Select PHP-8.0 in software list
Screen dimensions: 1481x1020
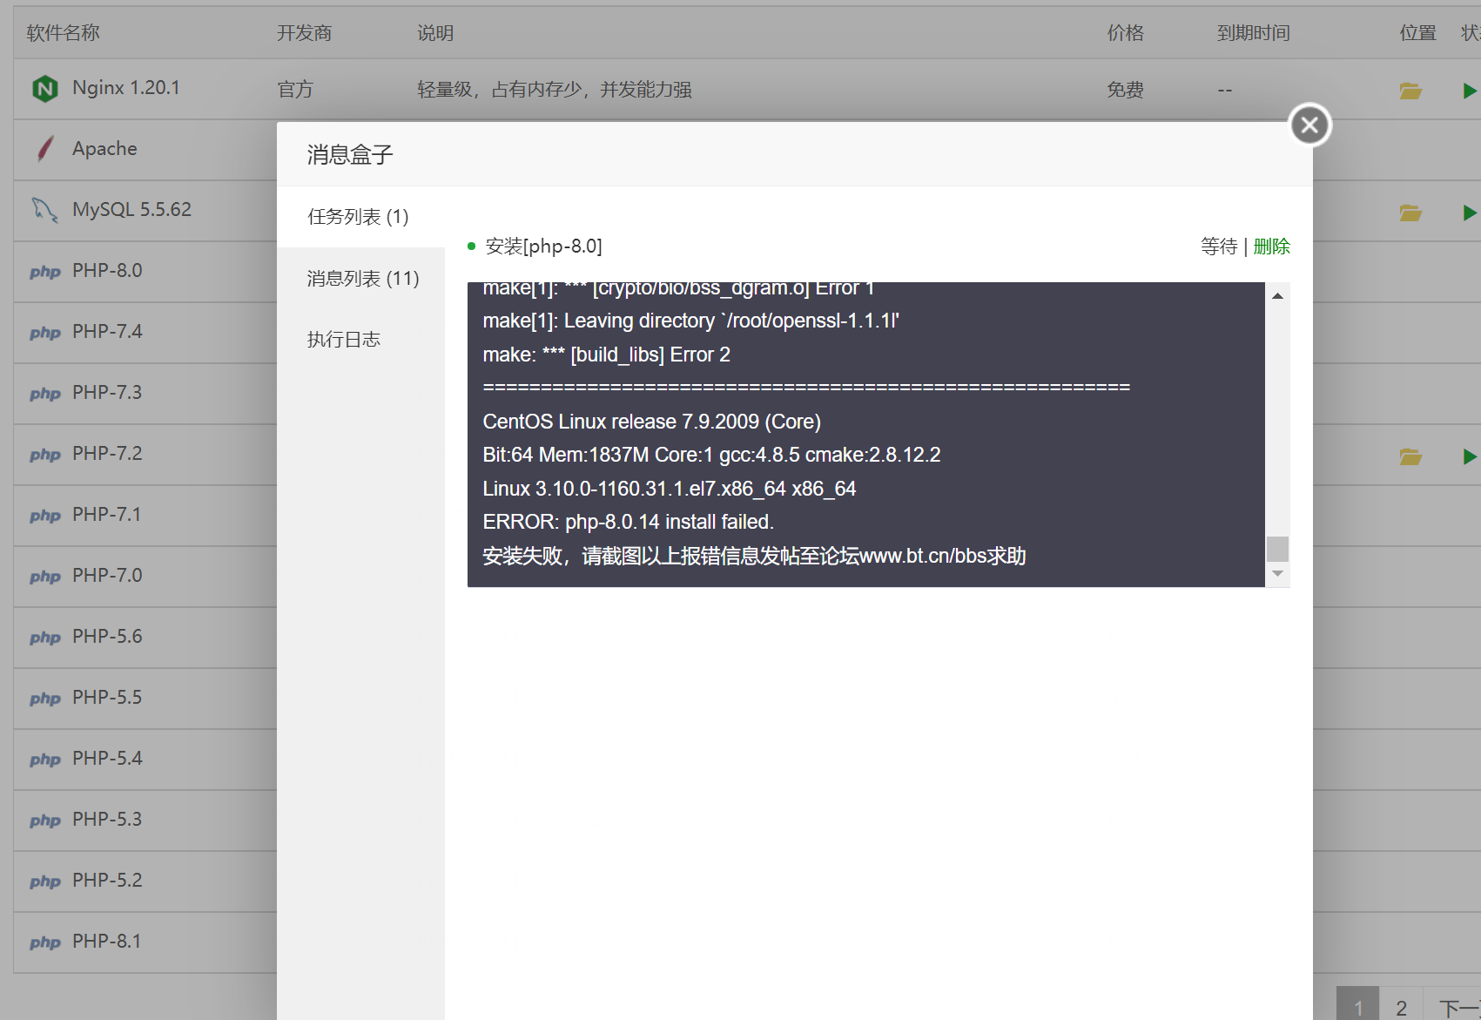click(x=107, y=271)
